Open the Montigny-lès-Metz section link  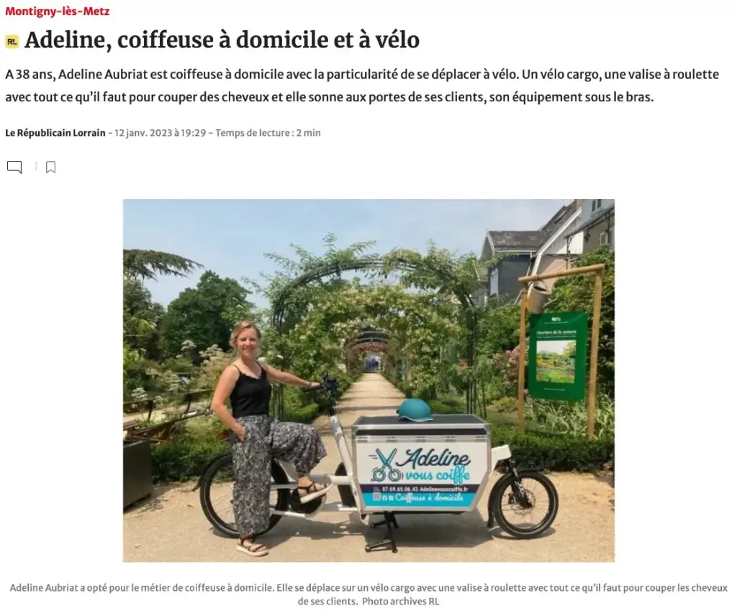coord(58,12)
